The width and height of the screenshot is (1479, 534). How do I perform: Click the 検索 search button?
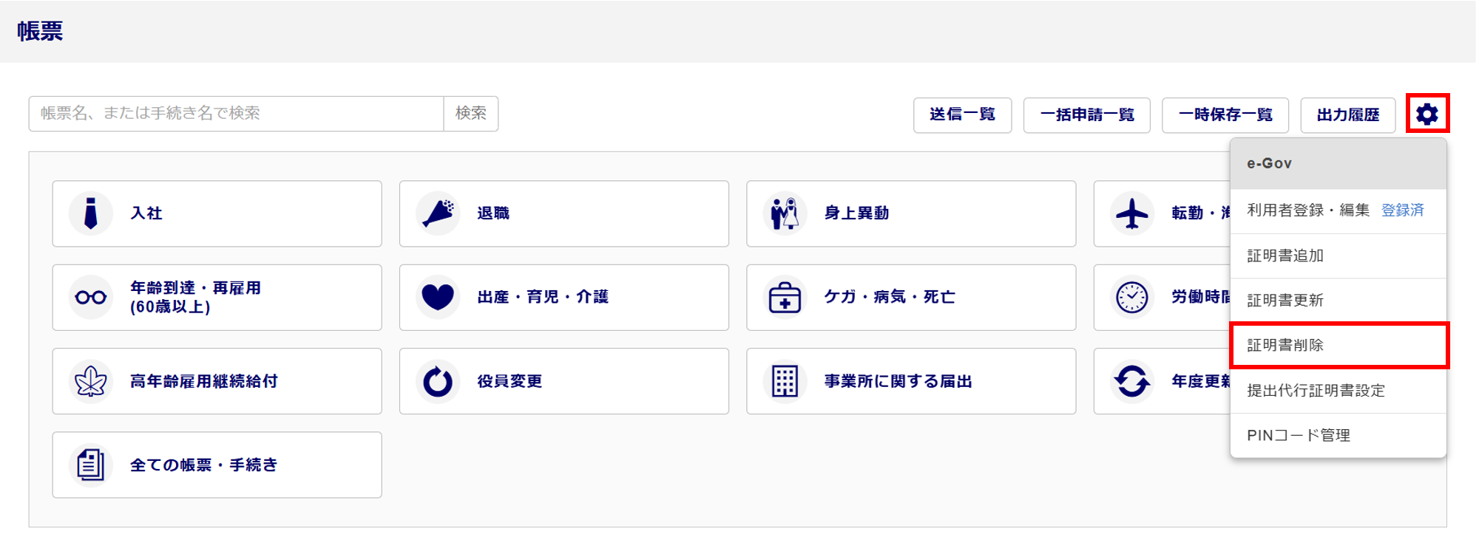click(471, 113)
